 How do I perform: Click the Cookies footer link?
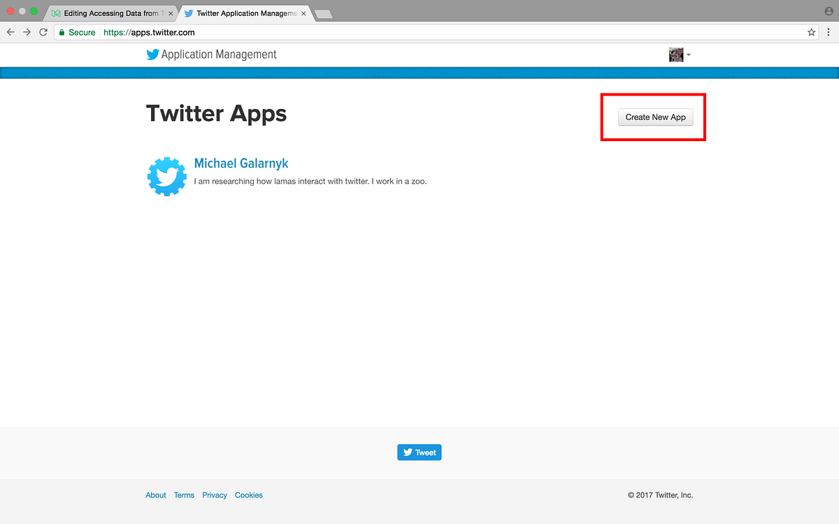tap(248, 495)
